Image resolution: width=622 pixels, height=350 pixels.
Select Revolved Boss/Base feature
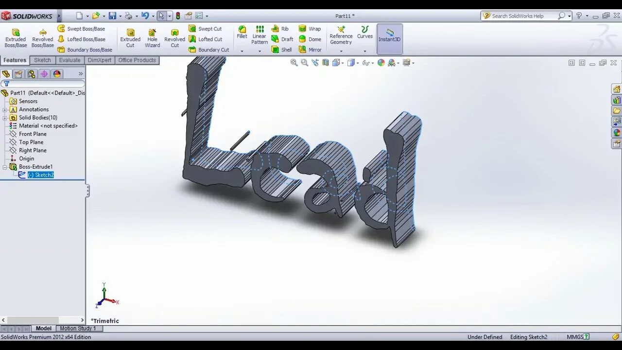point(43,37)
